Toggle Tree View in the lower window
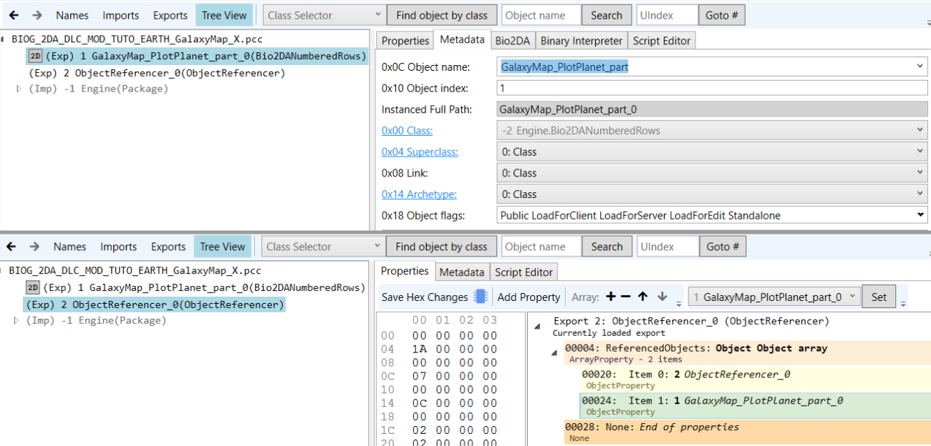Viewport: 931px width, 446px height. click(222, 247)
